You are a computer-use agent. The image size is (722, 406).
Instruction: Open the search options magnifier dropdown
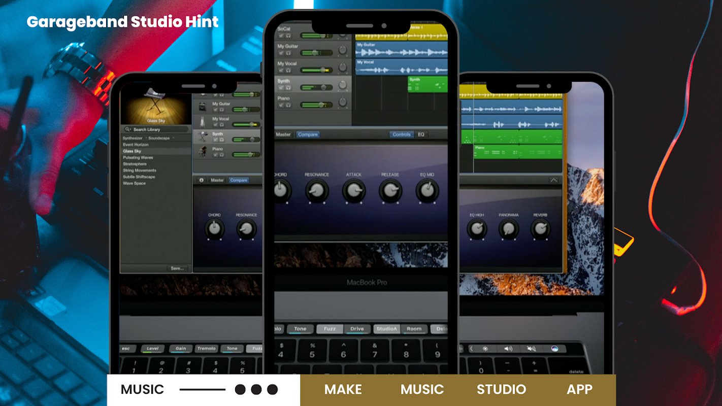[x=128, y=130]
